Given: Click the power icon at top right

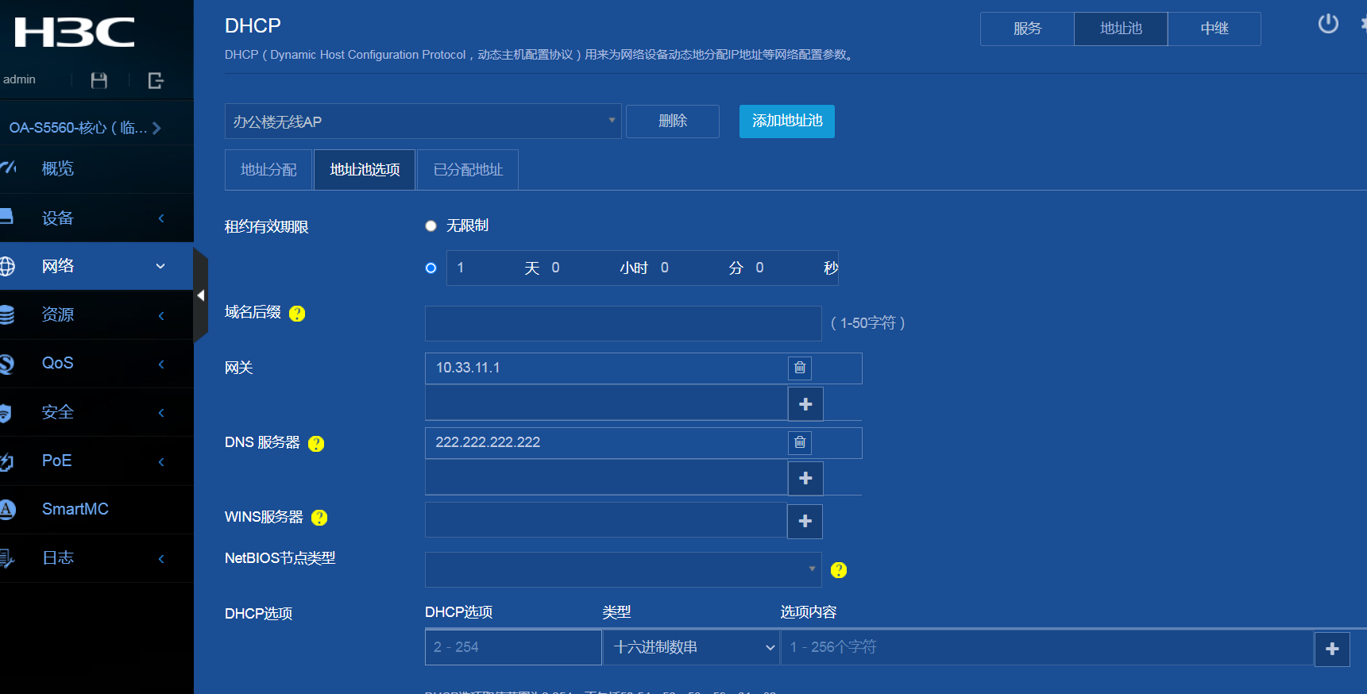Looking at the screenshot, I should (x=1328, y=24).
